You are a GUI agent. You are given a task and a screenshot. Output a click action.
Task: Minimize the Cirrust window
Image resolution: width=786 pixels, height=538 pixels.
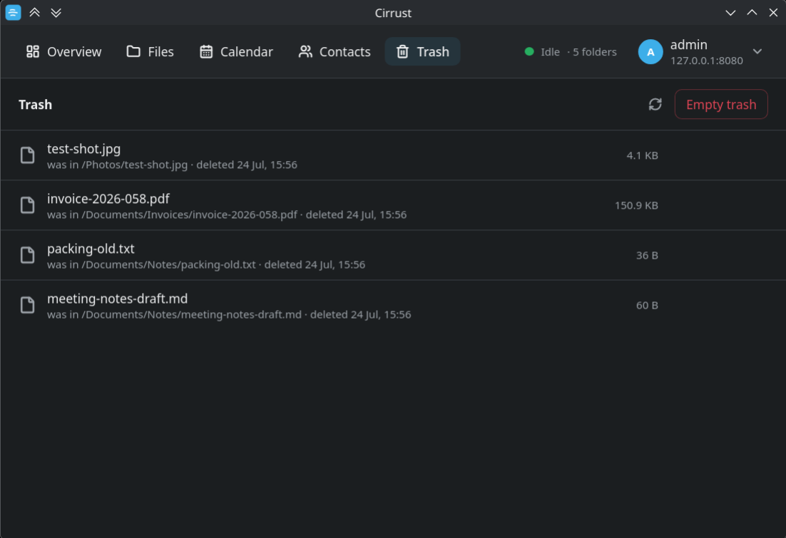(730, 13)
